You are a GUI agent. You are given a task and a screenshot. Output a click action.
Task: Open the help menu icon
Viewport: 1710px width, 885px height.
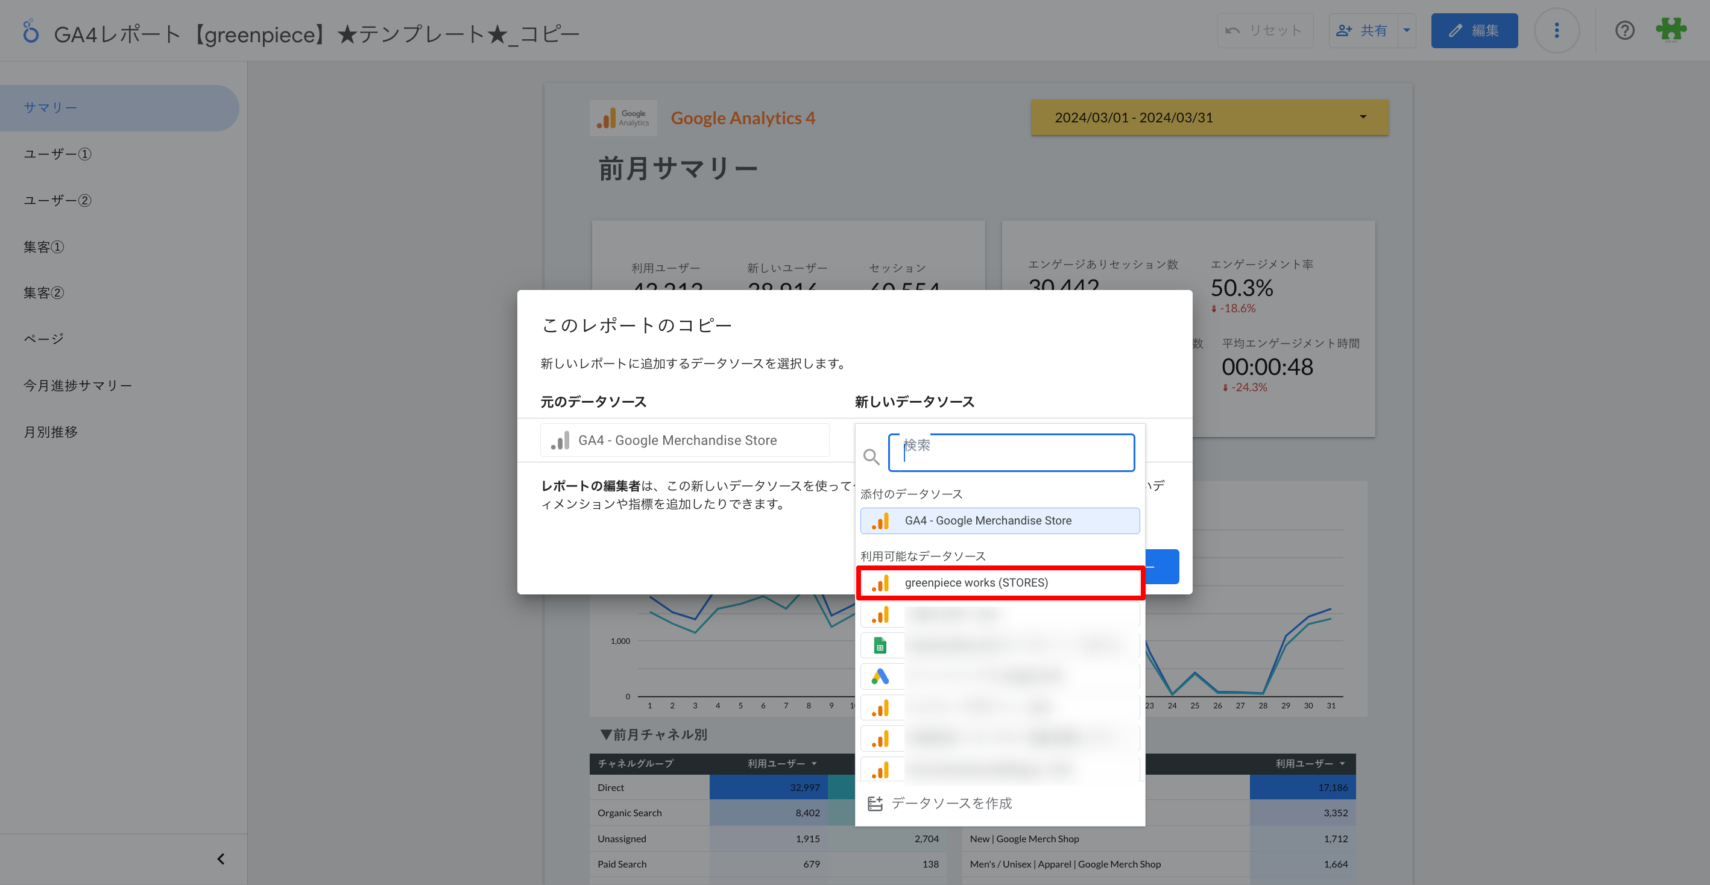1624,31
